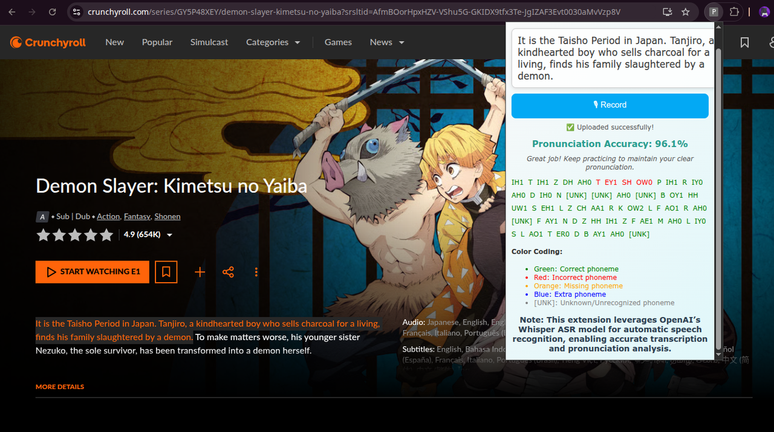The height and width of the screenshot is (432, 774).
Task: Open the Simulcast menu item
Action: (209, 42)
